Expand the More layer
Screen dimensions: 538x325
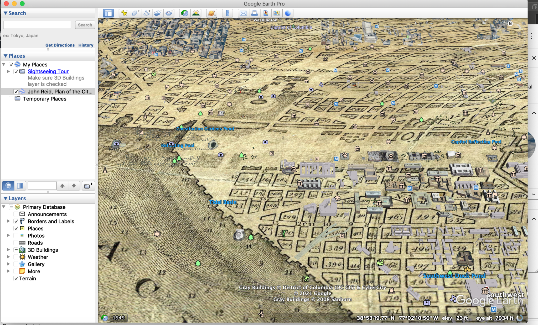pos(8,271)
